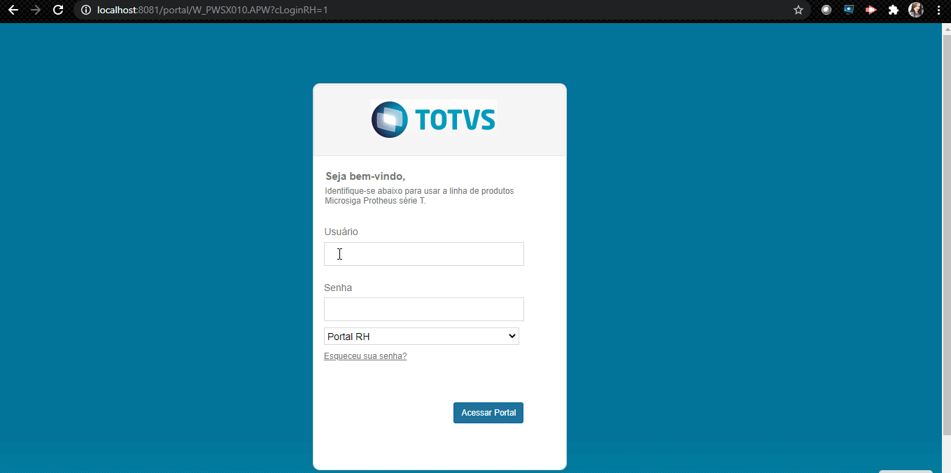The width and height of the screenshot is (951, 473).
Task: Focus the Usuário input field
Action: pyautogui.click(x=424, y=254)
